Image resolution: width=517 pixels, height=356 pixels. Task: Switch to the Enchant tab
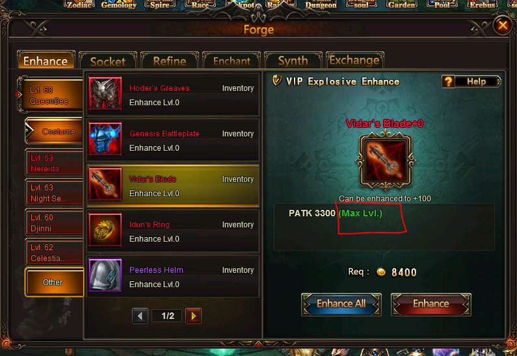[232, 61]
